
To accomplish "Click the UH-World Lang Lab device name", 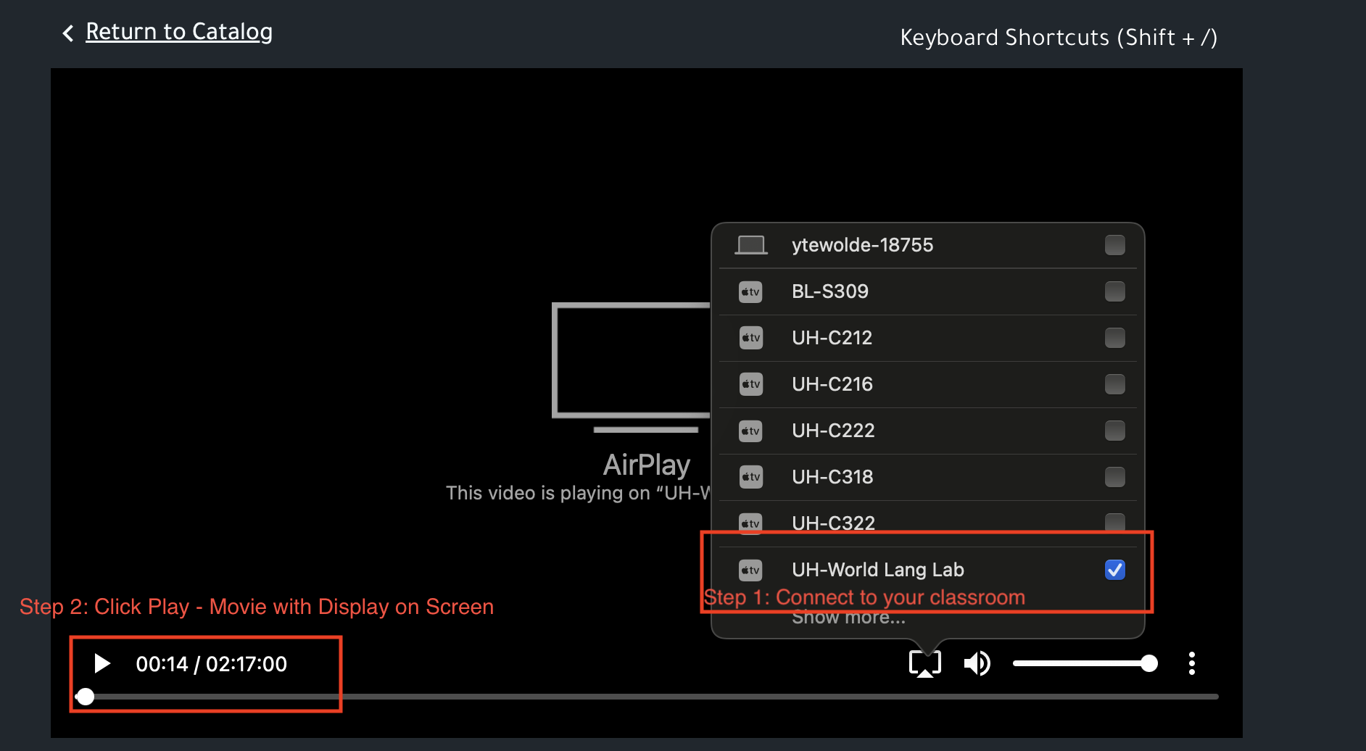I will 877,570.
